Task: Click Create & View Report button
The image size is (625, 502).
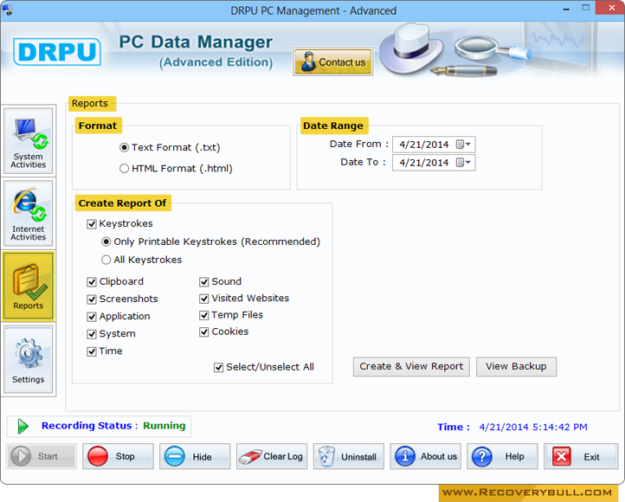Action: [411, 366]
